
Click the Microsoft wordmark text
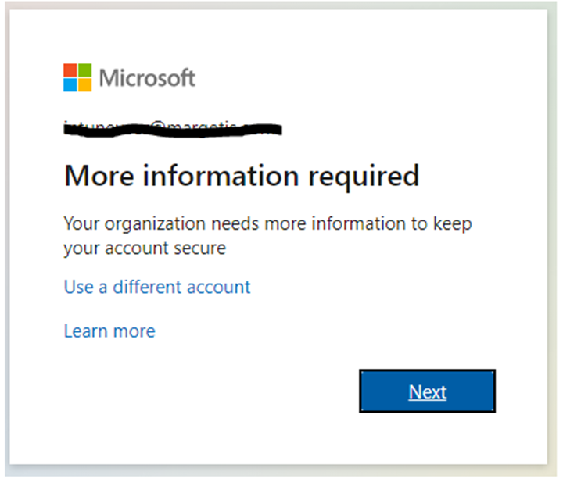tap(147, 78)
